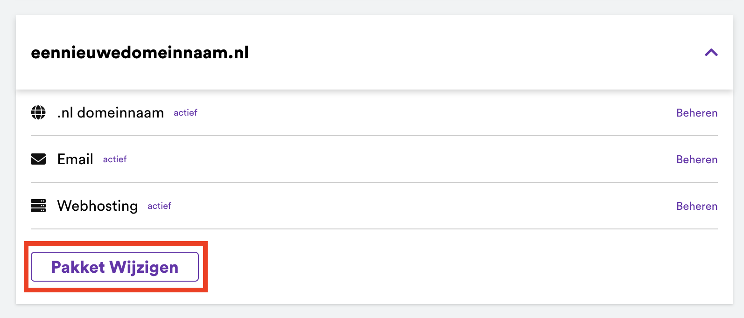Click the actief status next to Webhosting
The width and height of the screenshot is (744, 318).
click(x=159, y=206)
